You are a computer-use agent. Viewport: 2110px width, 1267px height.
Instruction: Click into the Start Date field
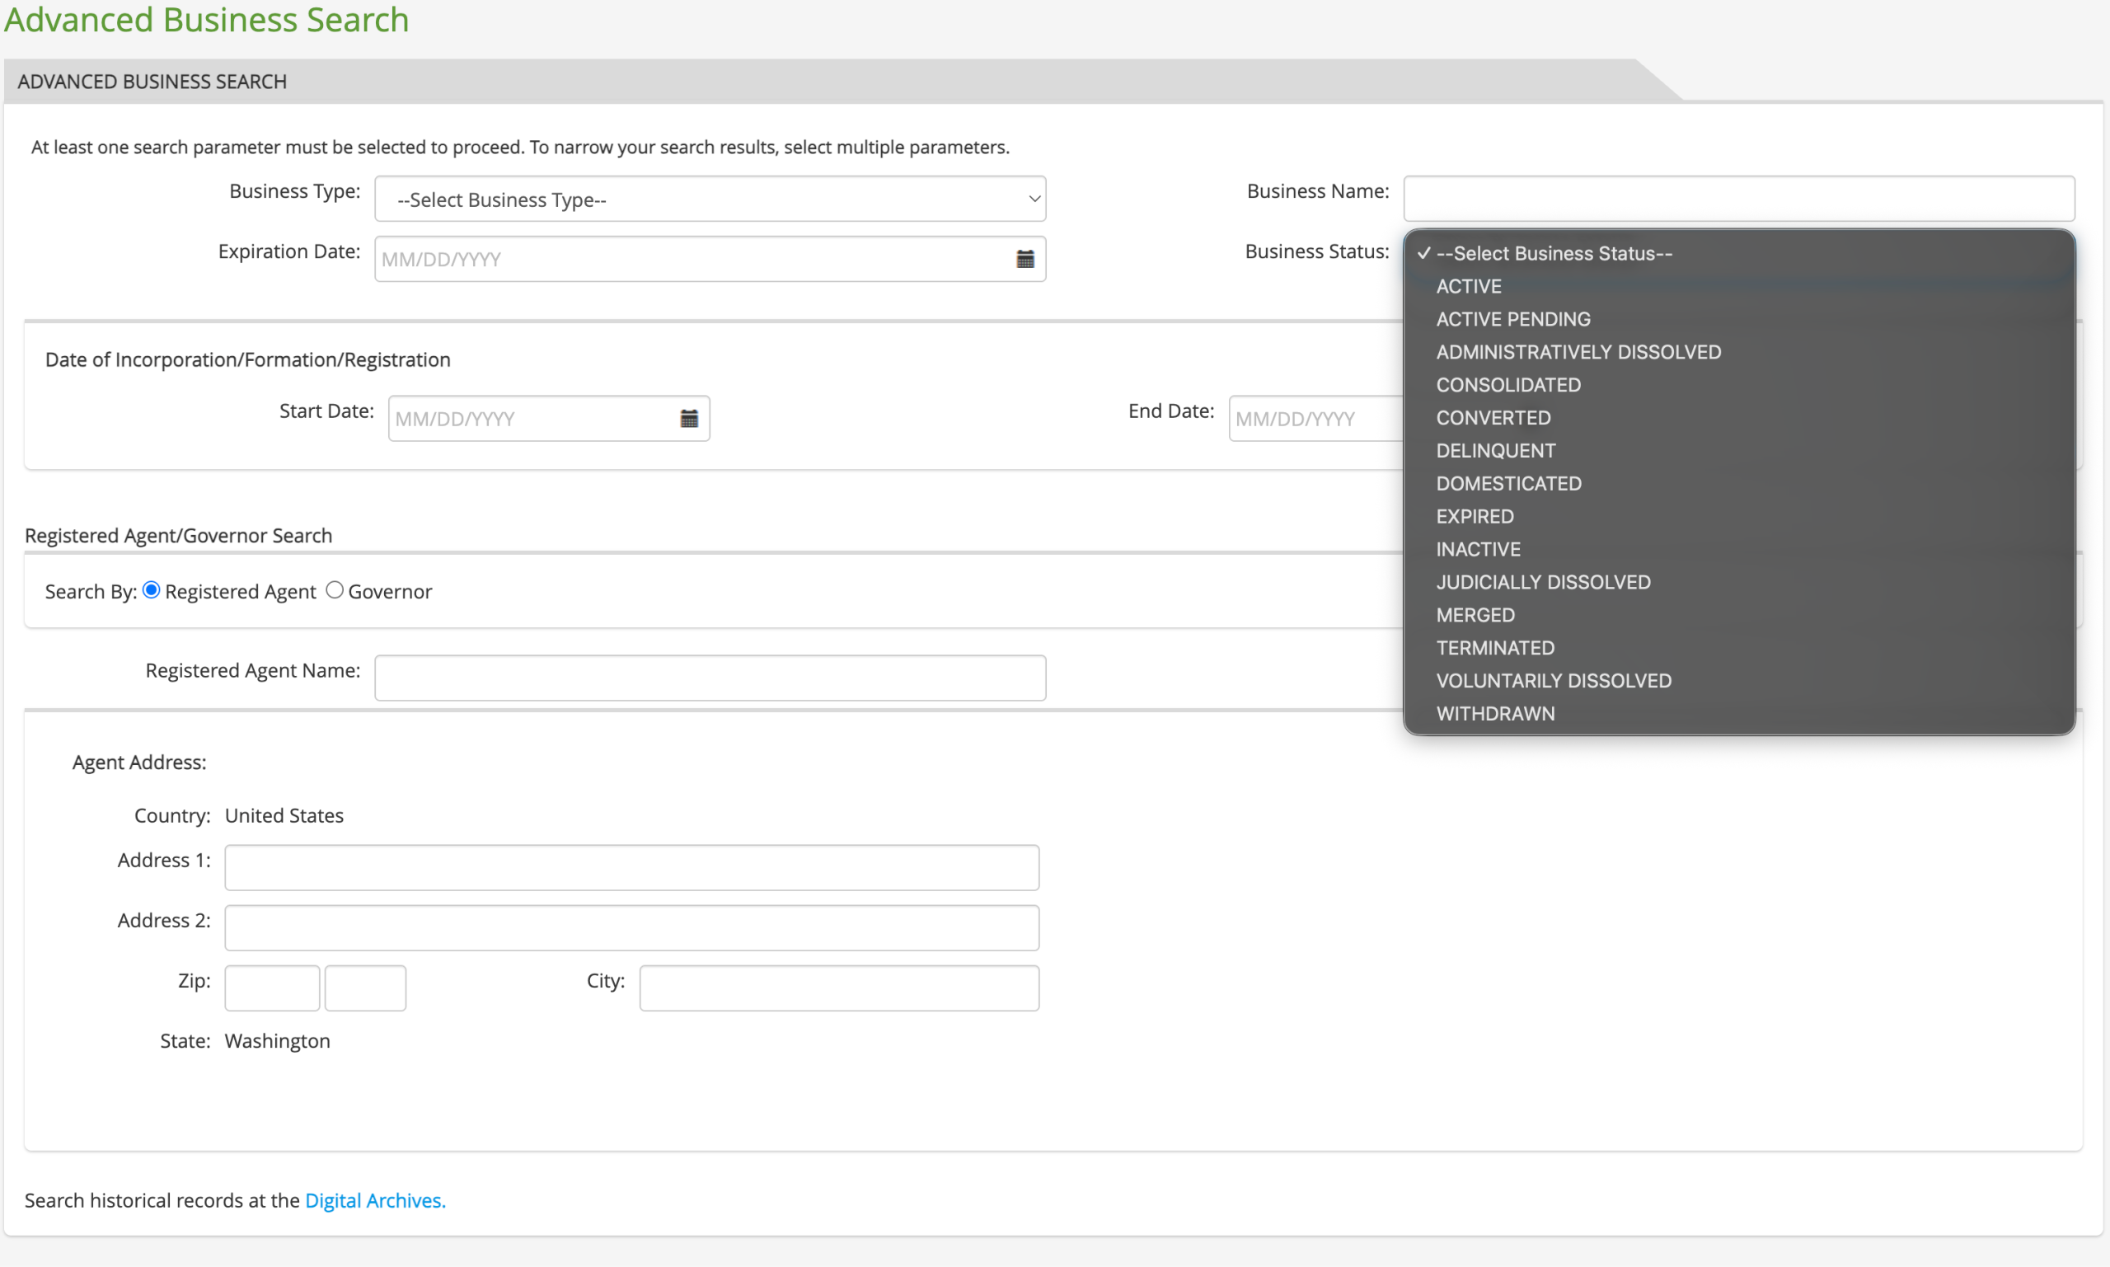point(549,419)
